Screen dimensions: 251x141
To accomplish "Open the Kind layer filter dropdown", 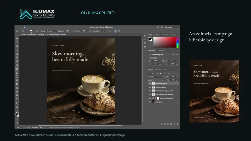I will (152, 74).
